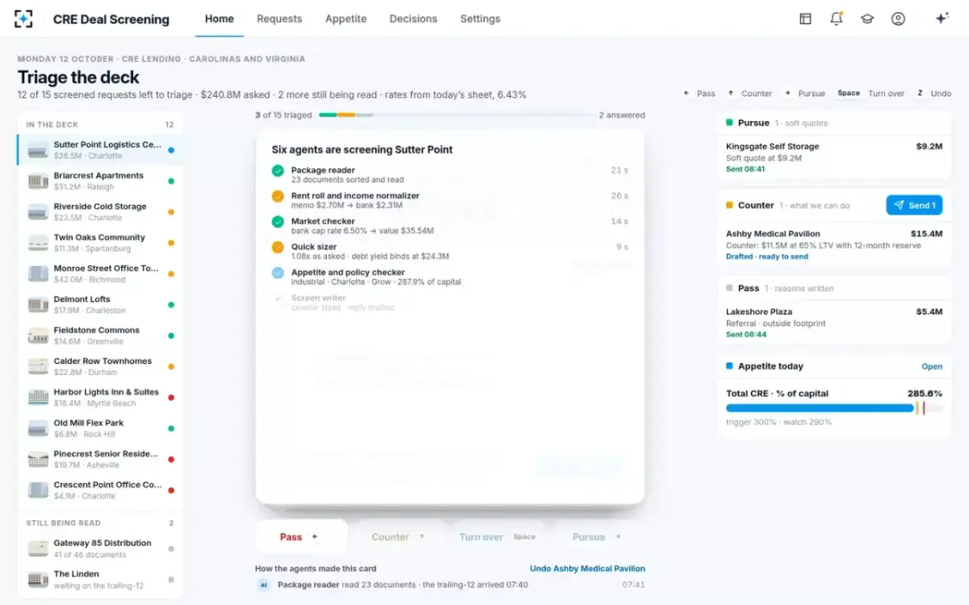Switch to the Requests tab
Viewport: 969px width, 605px height.
279,19
